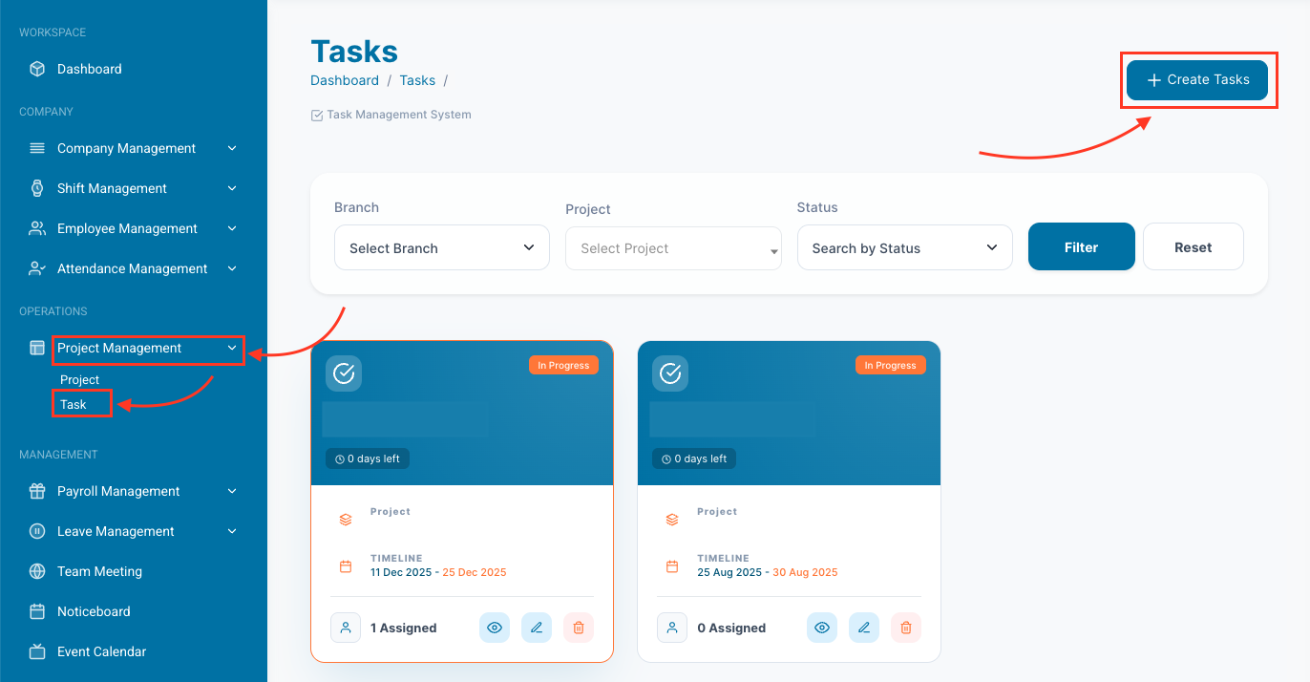Click the Team Meeting globe icon
Screen dimensions: 1310x682
(37, 571)
